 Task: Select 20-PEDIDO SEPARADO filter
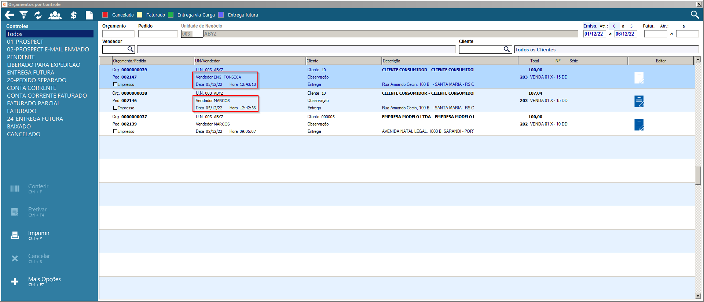(x=37, y=80)
